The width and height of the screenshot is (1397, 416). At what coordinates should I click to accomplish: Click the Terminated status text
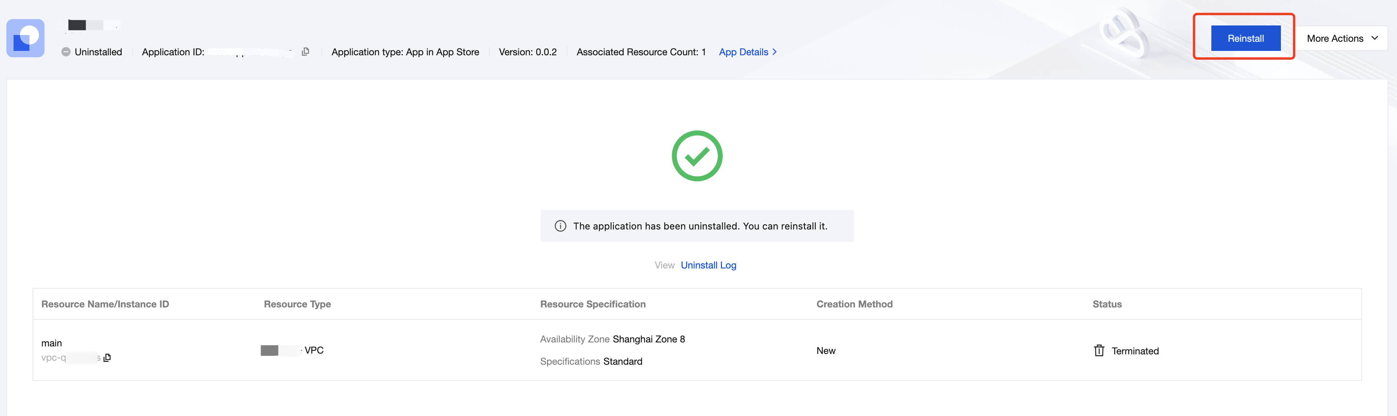pyautogui.click(x=1135, y=351)
